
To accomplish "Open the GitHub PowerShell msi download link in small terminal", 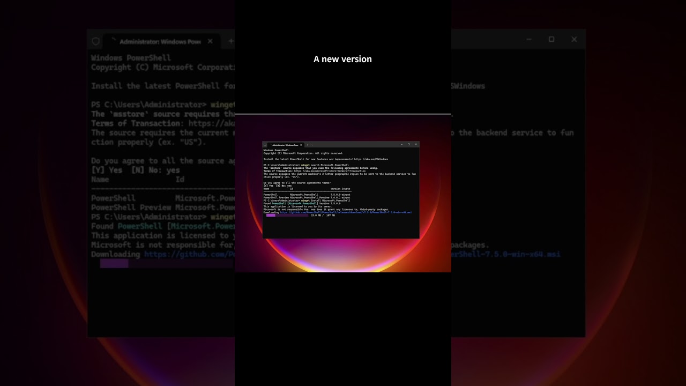I will (346, 212).
